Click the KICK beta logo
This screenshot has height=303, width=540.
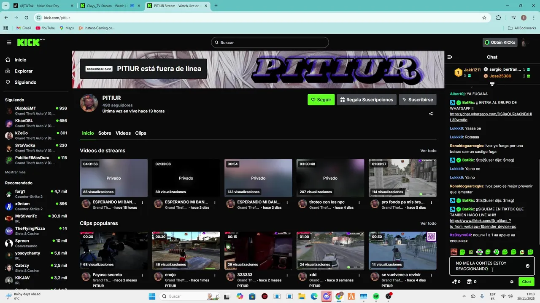[x=31, y=42]
